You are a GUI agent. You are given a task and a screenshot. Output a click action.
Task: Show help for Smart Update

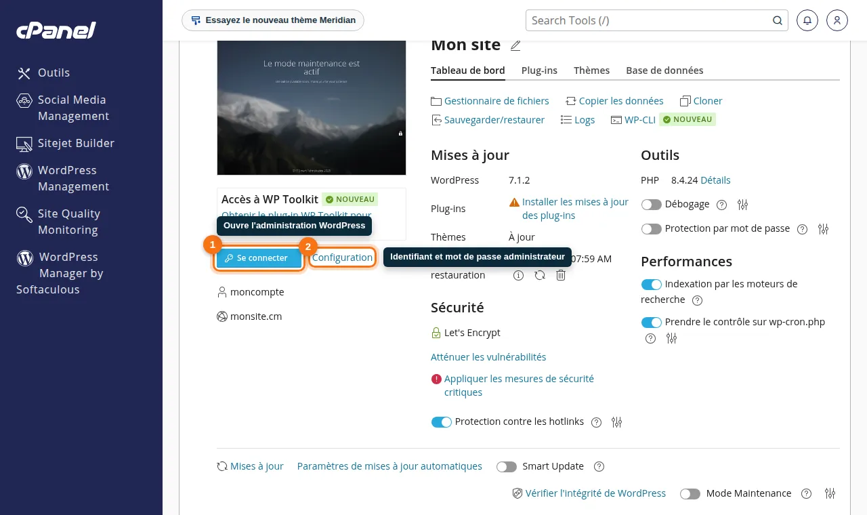[x=599, y=467]
